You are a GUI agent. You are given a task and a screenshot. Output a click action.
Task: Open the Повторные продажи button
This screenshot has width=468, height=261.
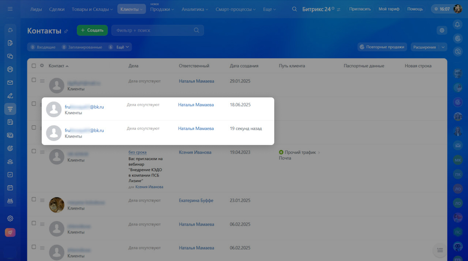382,47
